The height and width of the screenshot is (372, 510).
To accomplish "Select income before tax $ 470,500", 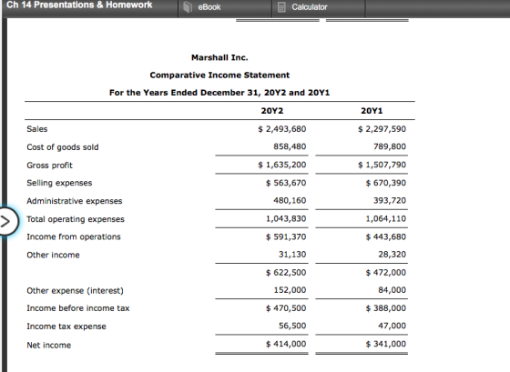I will (x=286, y=308).
